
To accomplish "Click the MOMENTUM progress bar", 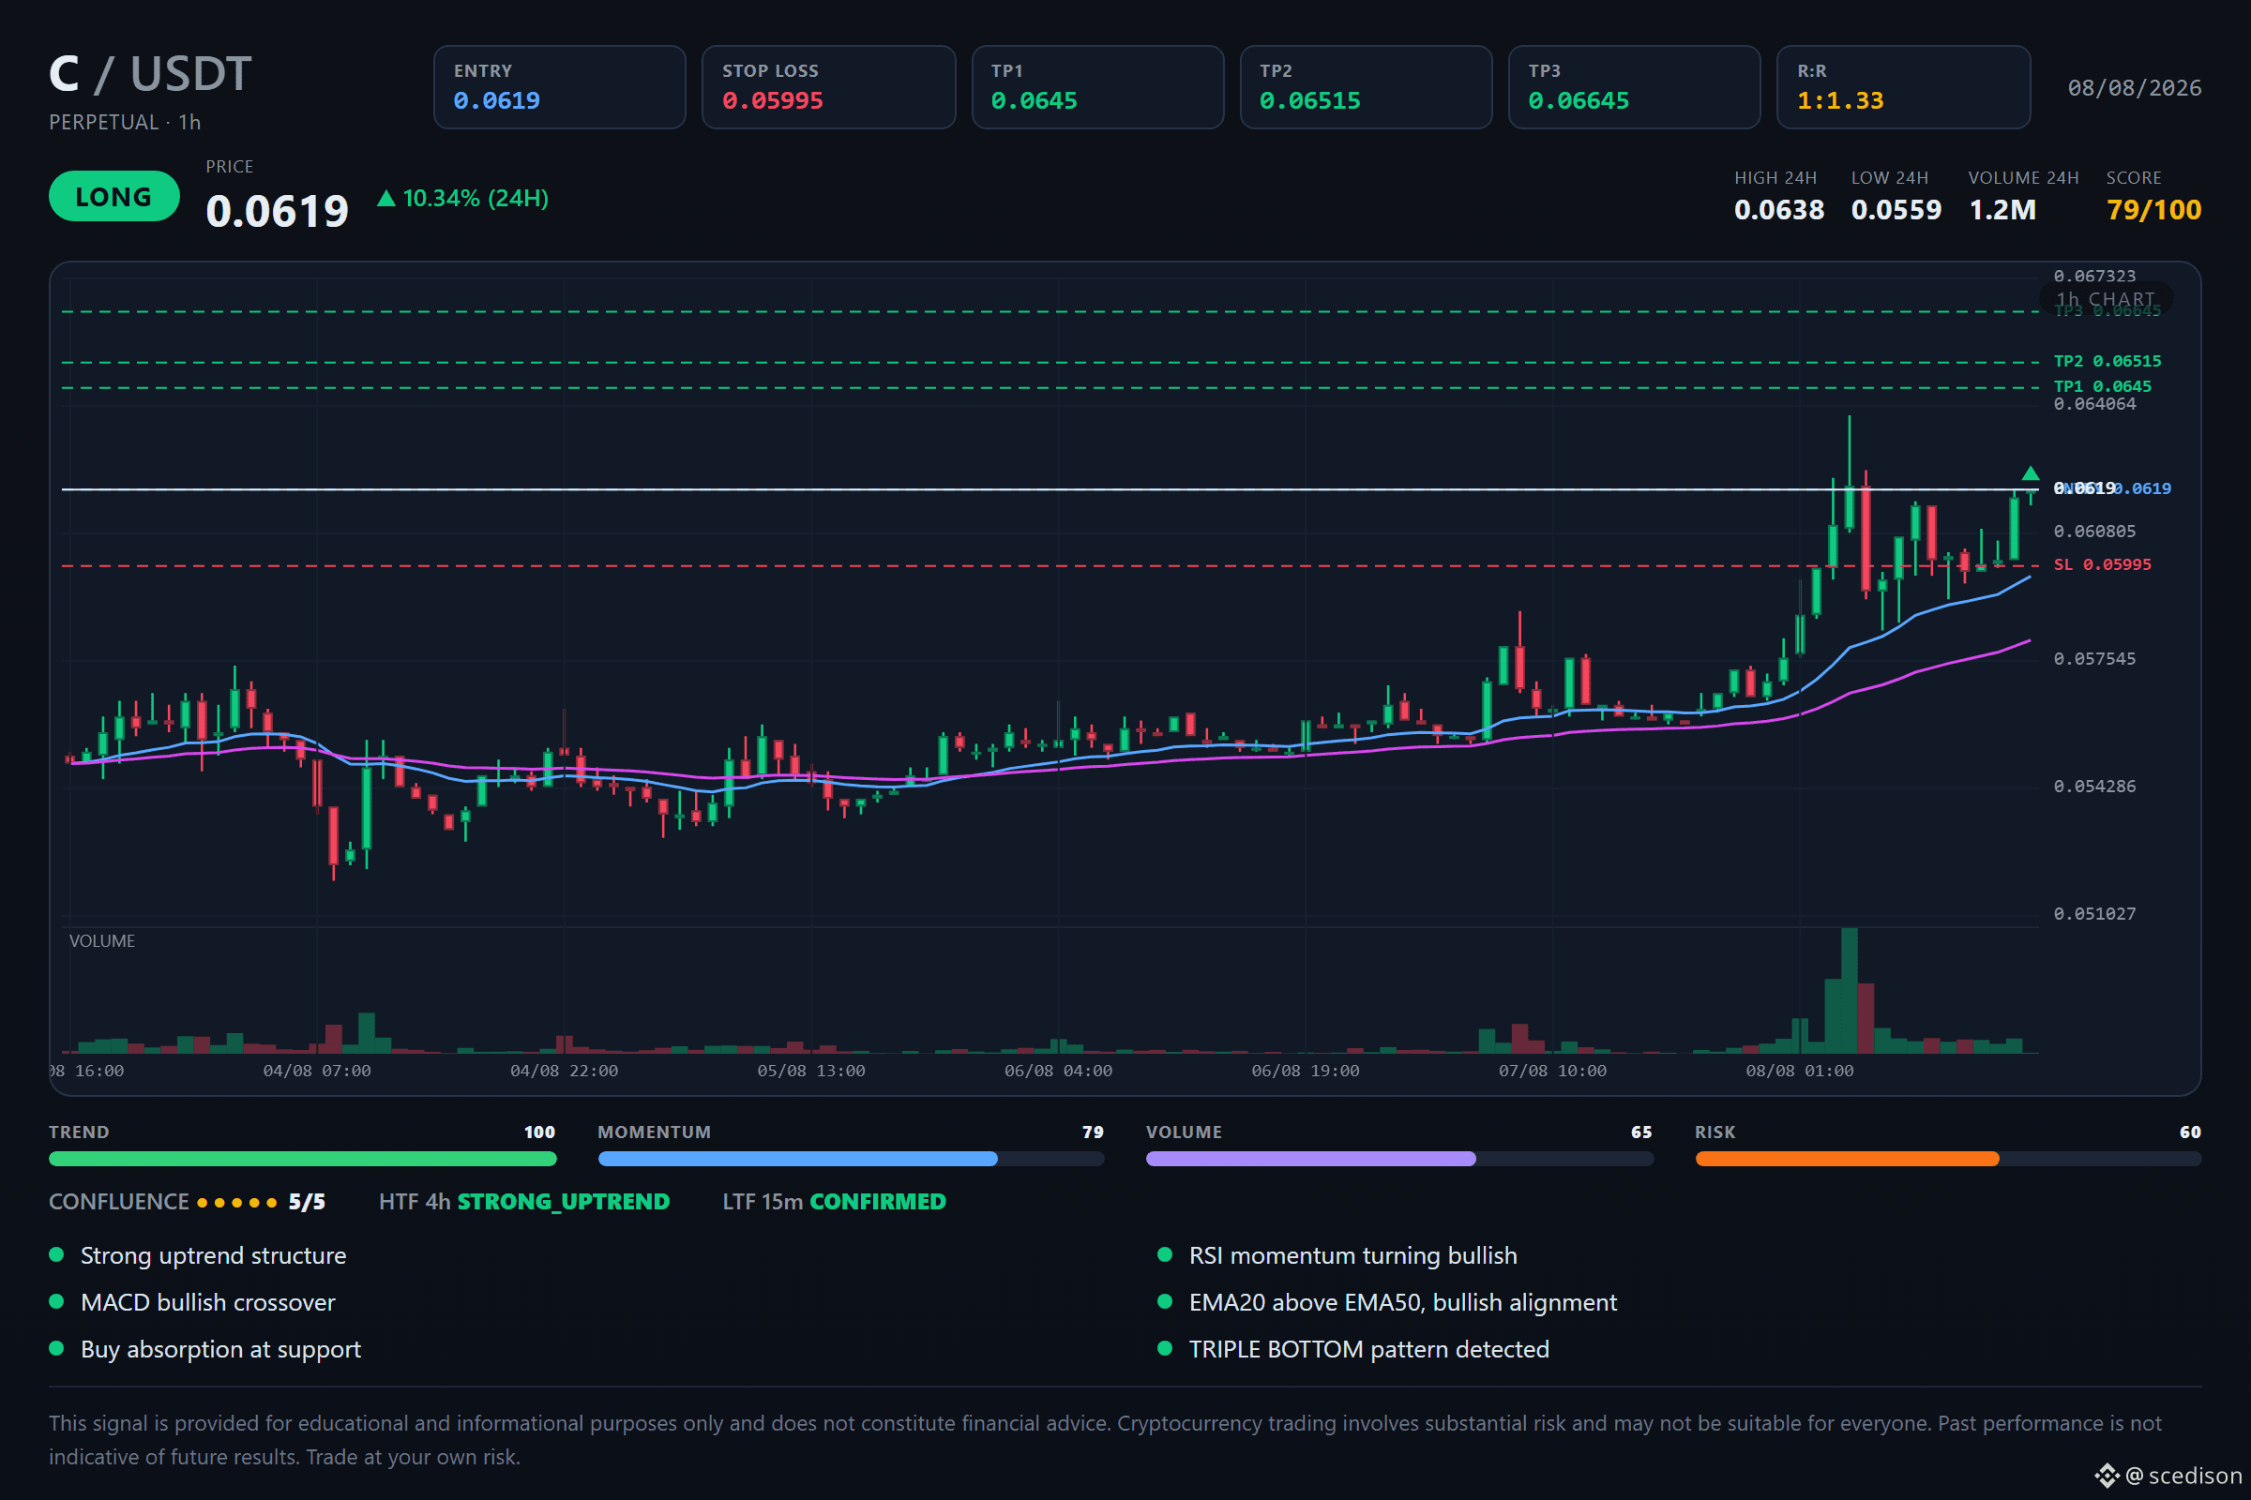I will (x=851, y=1159).
